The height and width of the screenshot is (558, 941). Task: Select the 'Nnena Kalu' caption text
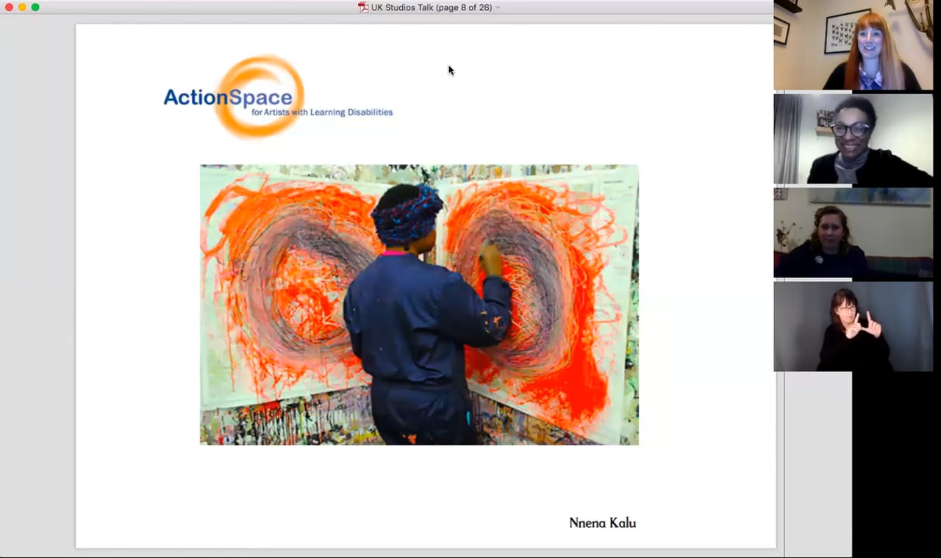[602, 523]
